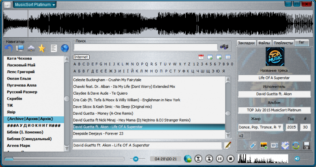This screenshot has width=316, height=167.
Task: Click the application icon in the title bar
Action: tap(8, 5)
